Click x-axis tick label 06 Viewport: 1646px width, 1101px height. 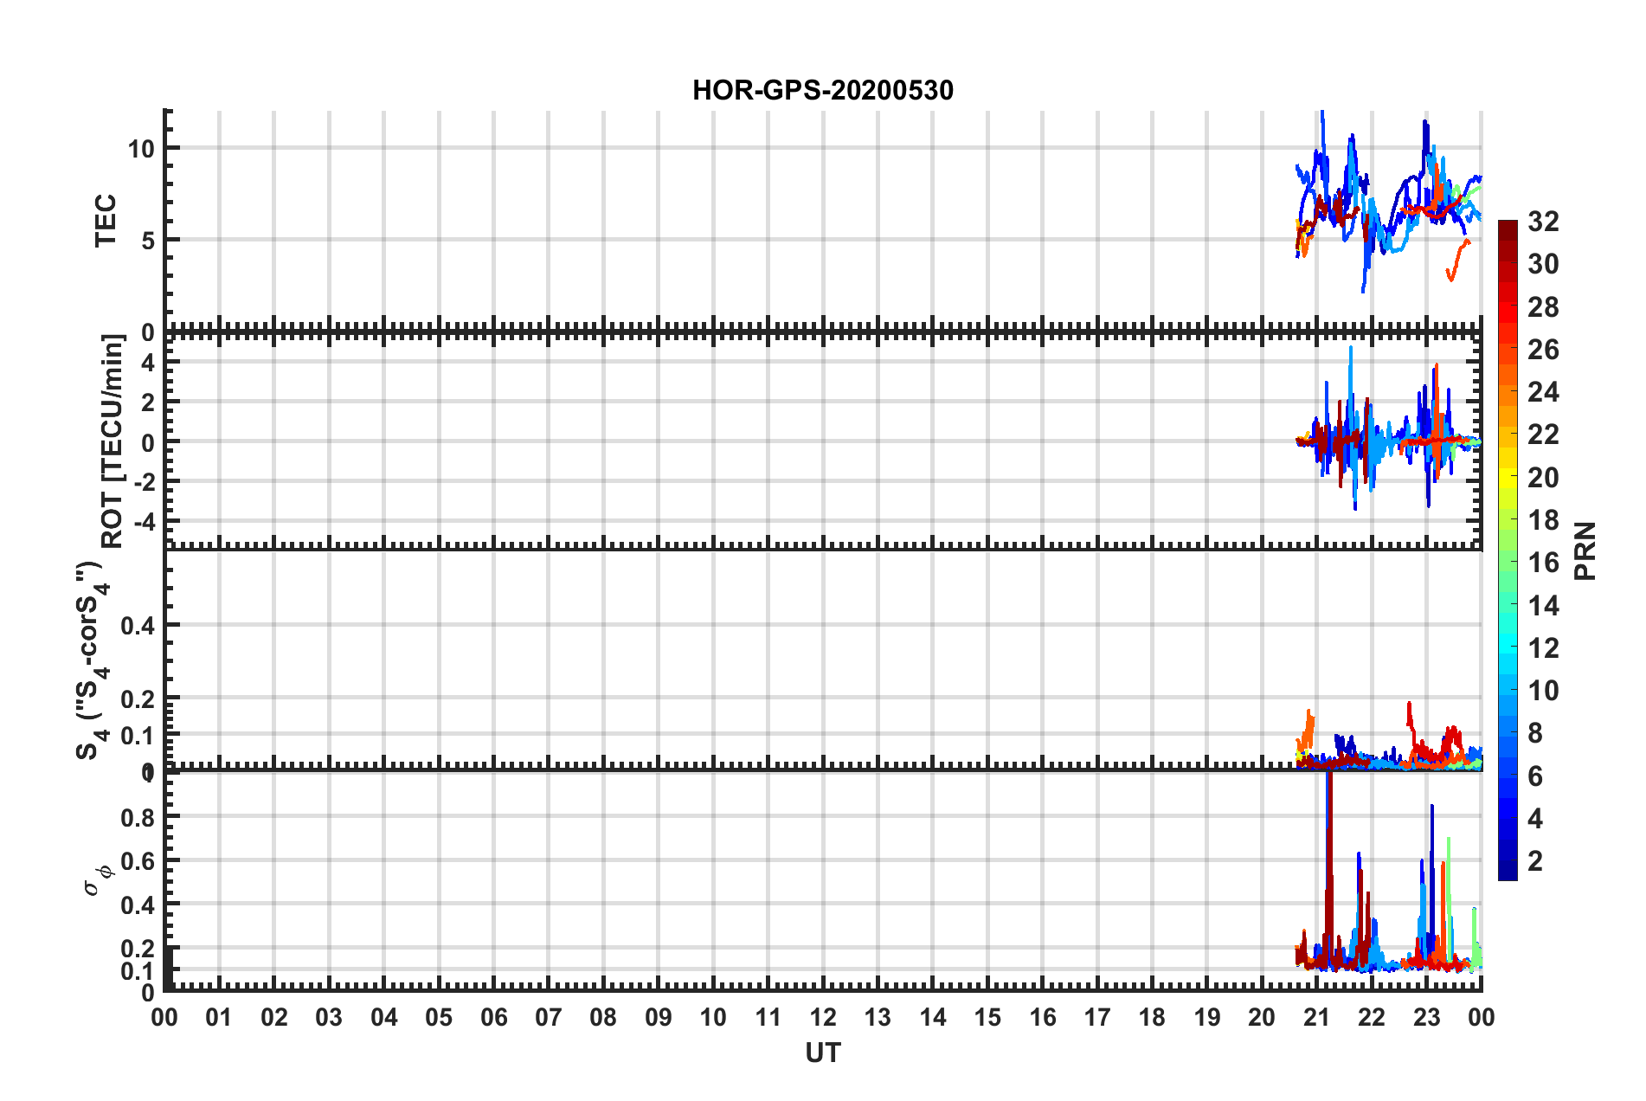click(x=494, y=1017)
